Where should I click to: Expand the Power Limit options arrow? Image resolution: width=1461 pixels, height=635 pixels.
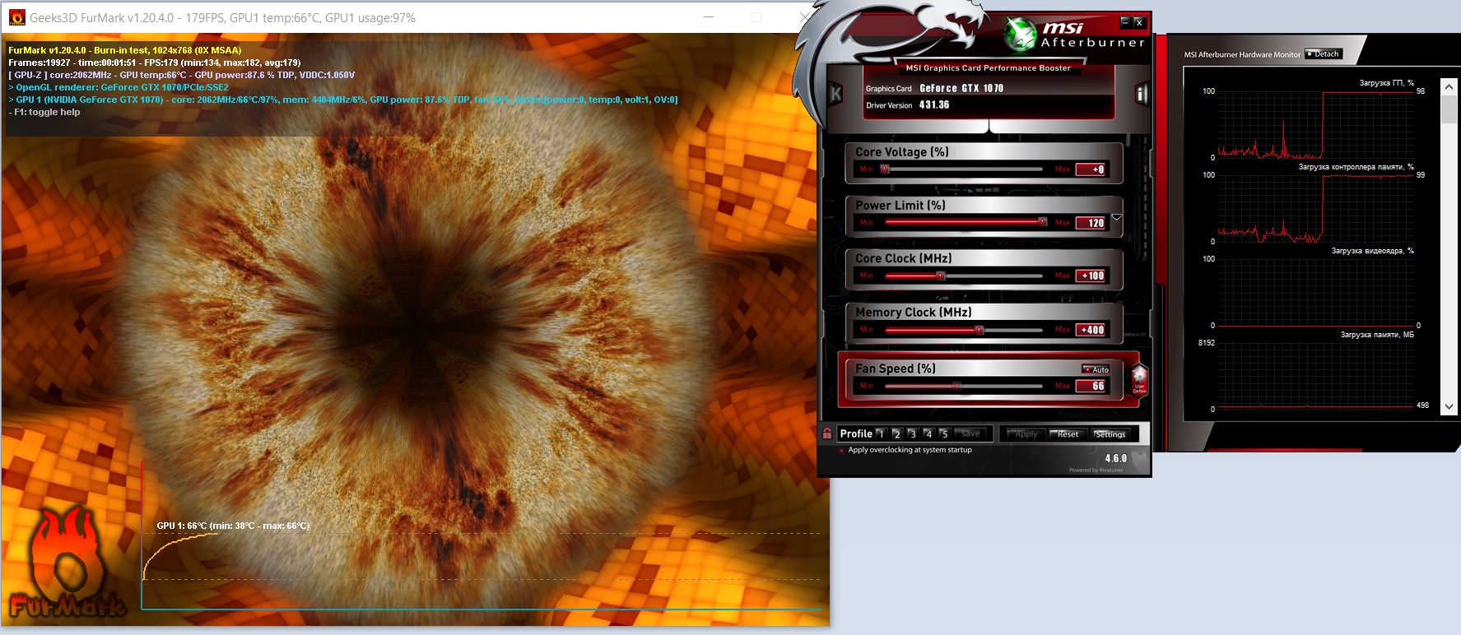[x=1116, y=218]
